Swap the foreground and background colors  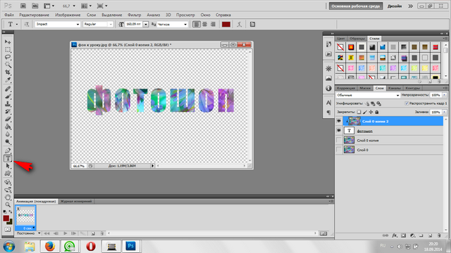(11, 212)
